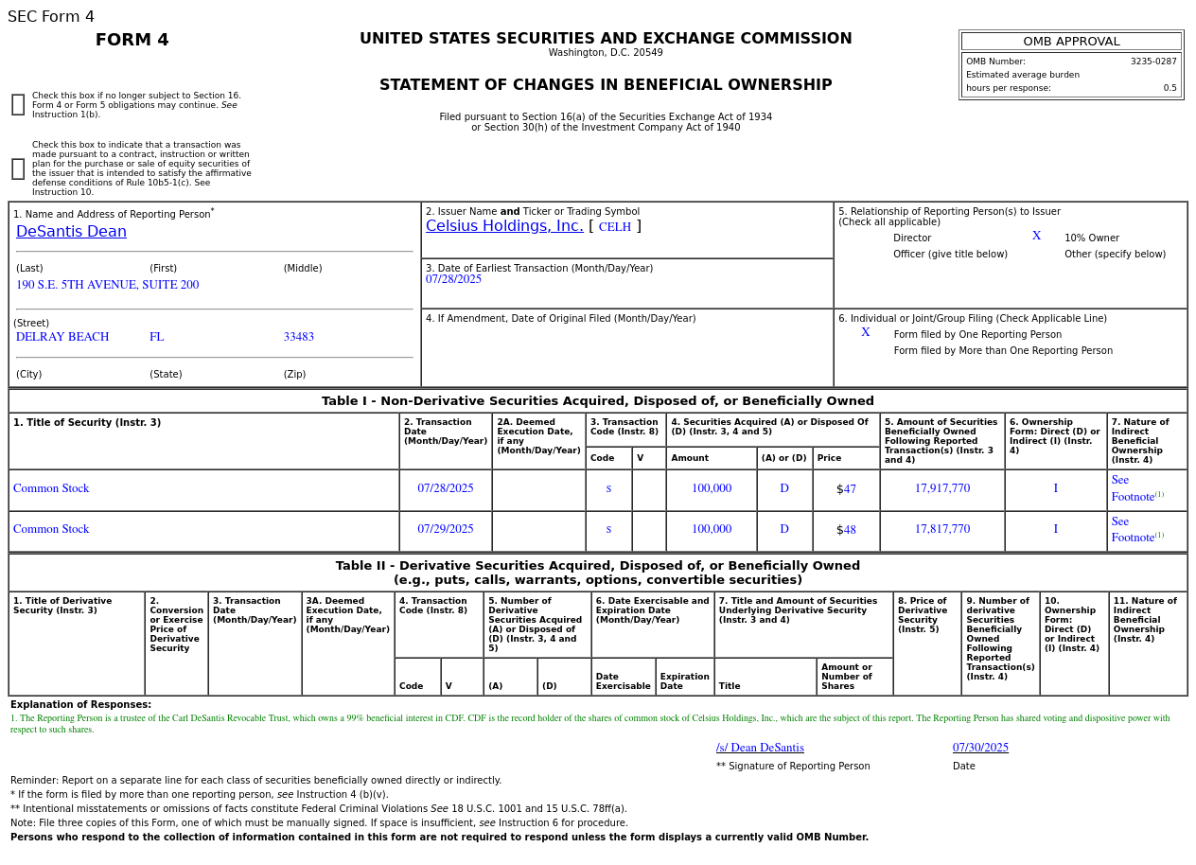Click the '1. Title of Derivative Security' column header
The width and height of the screenshot is (1196, 865).
(62, 606)
